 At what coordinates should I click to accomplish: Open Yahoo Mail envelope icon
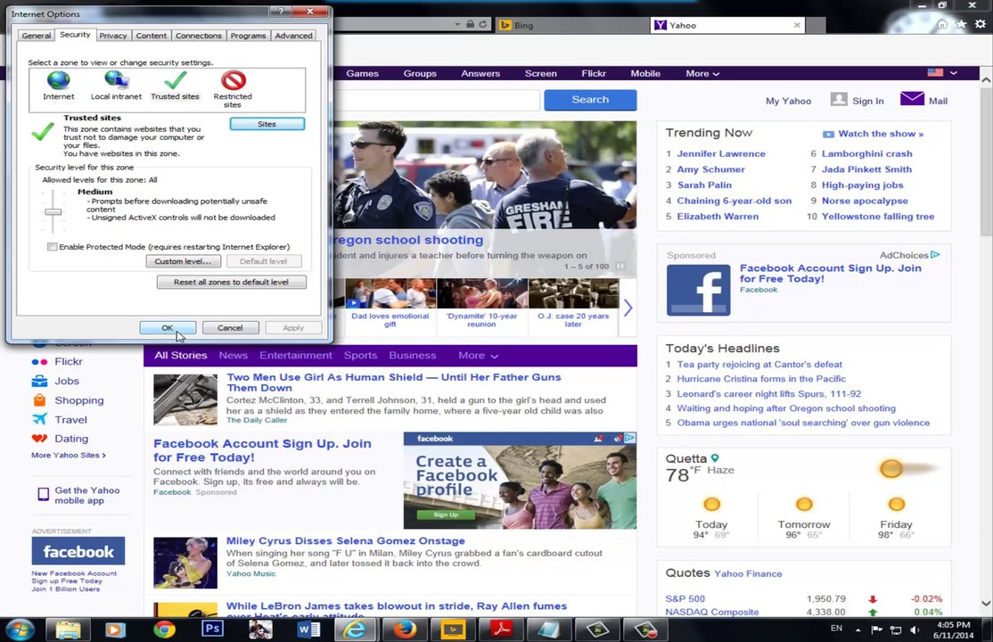(x=912, y=99)
